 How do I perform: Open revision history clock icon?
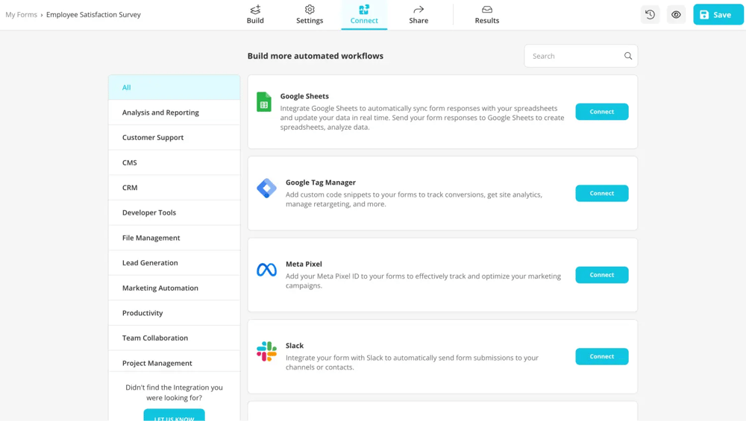[650, 15]
